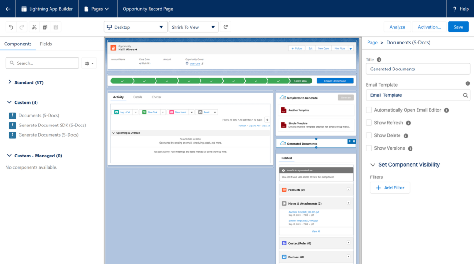Select the Details tab on canvas
This screenshot has width=474, height=264.
pyautogui.click(x=137, y=97)
